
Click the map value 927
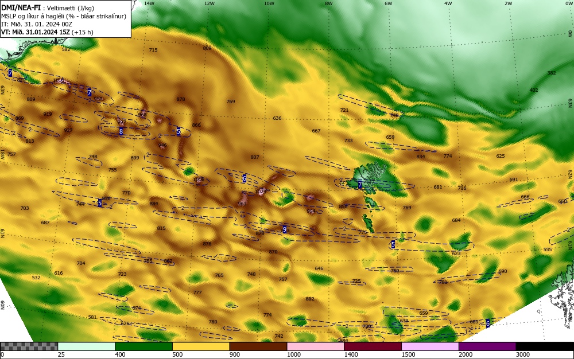coord(68,130)
